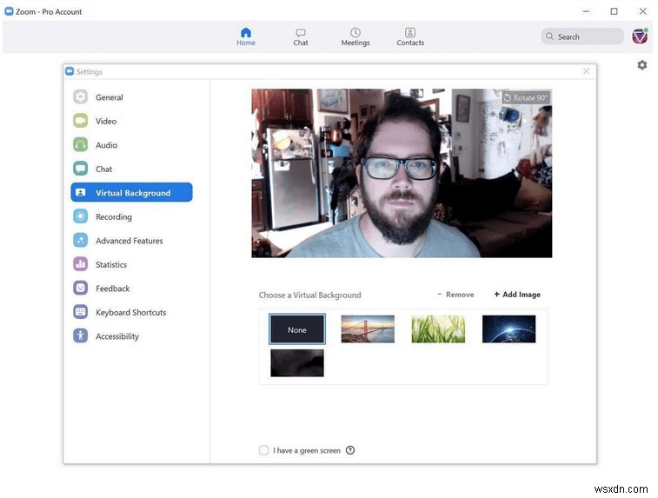This screenshot has height=498, width=658.
Task: Enable the green screen checkbox
Action: click(x=263, y=450)
